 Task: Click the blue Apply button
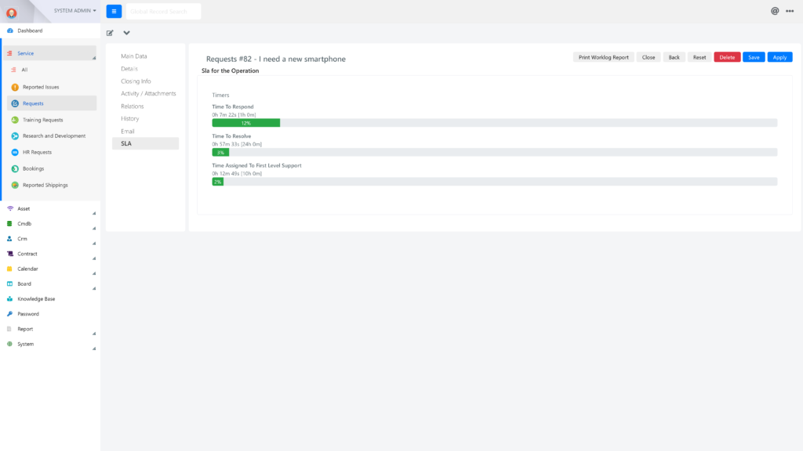[779, 57]
